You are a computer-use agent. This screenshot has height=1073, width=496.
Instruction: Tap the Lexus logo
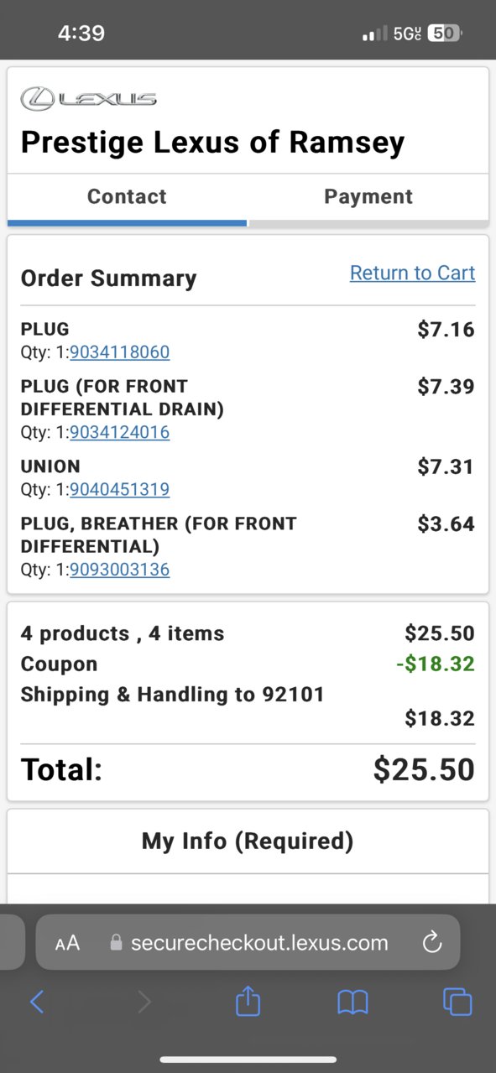click(88, 99)
